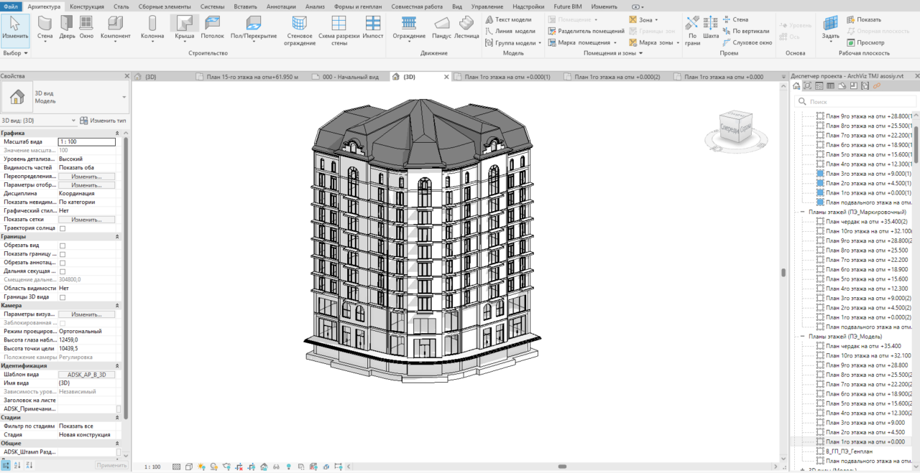
Task: Enable Дальняя секущая checkbox
Action: coord(63,271)
